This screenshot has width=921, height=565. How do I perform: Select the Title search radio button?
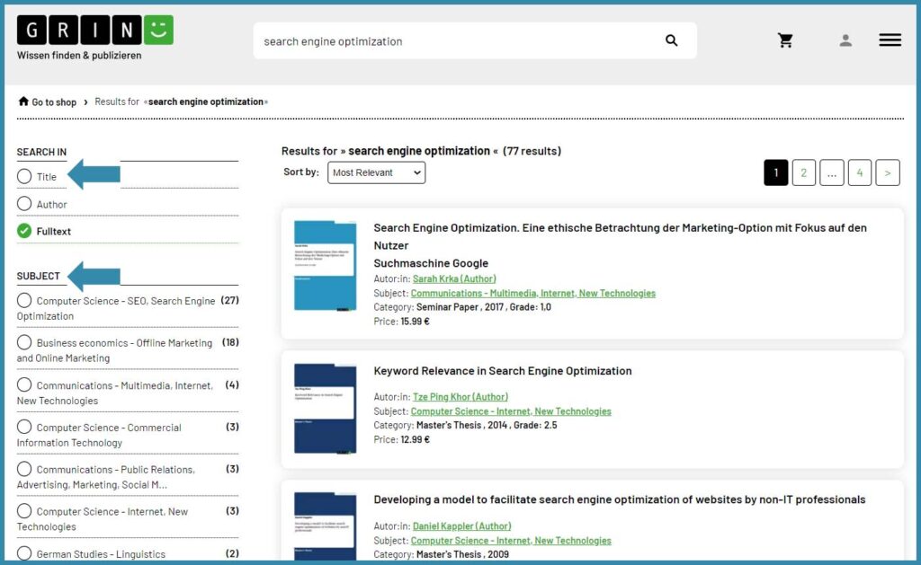pos(24,177)
